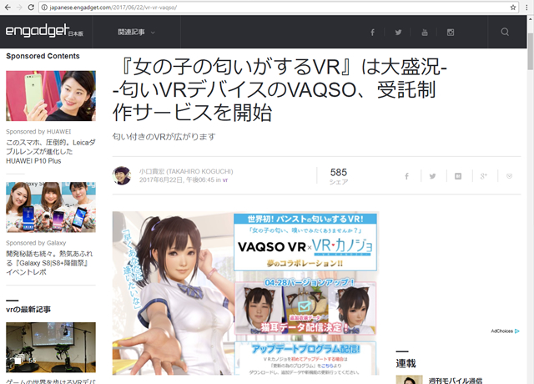The width and height of the screenshot is (534, 384).
Task: Open Engadget's YouTube channel from header
Action: [x=425, y=33]
